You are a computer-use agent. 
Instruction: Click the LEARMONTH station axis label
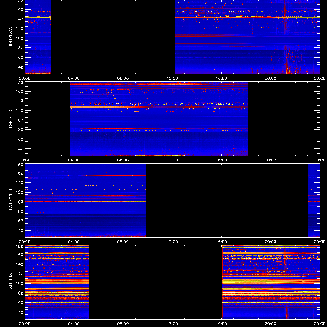(11, 201)
